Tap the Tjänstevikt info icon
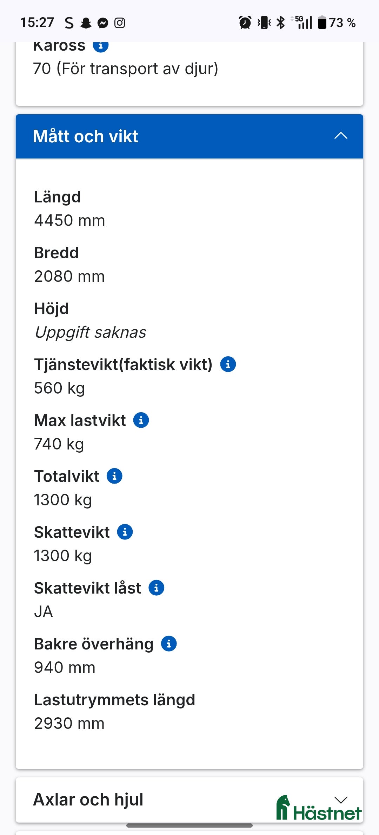Viewport: 379px width, 835px height. pos(228,364)
